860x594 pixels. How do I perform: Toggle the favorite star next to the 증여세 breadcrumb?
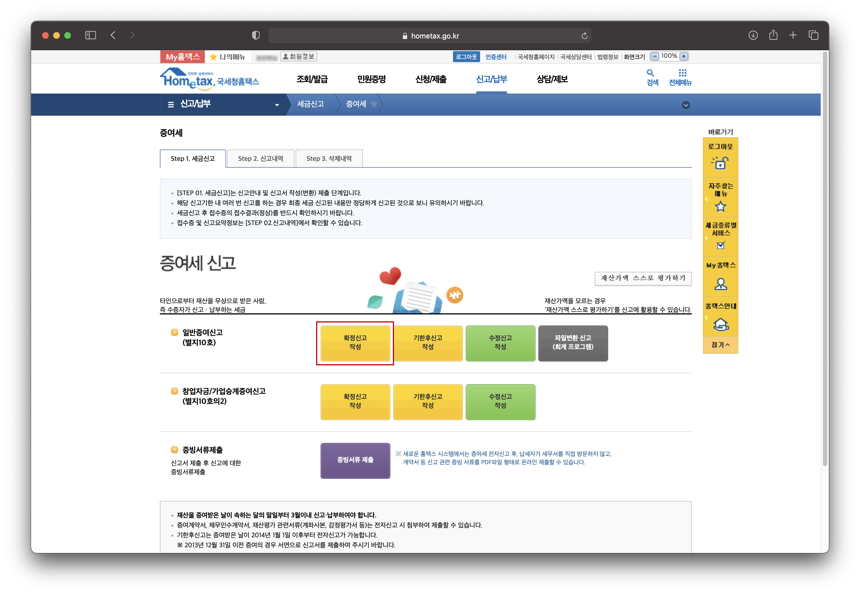(374, 104)
